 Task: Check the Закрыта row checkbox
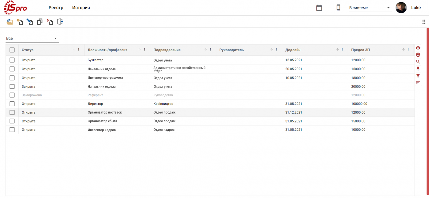[12, 86]
